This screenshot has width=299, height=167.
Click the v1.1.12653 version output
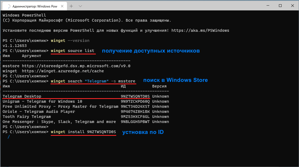15,46
